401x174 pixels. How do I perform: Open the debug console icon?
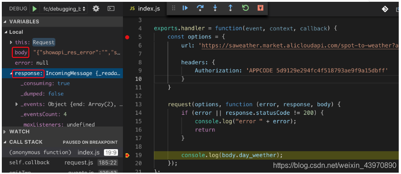pos(111,9)
